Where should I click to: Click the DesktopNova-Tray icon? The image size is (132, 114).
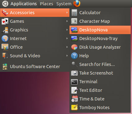74,39
